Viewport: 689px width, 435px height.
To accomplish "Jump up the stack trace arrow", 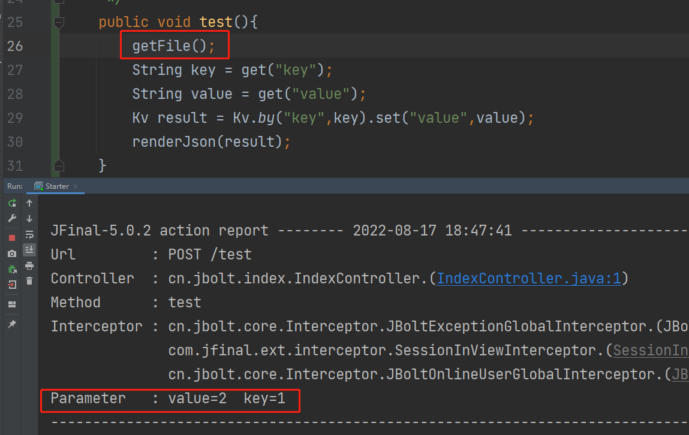I will 29,203.
